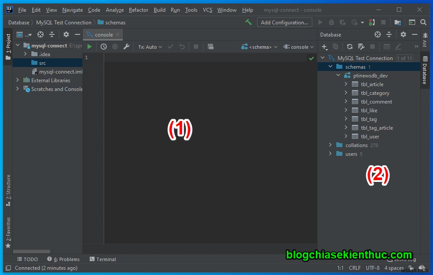Toggle the Structure tool window
The image size is (433, 275).
8,190
